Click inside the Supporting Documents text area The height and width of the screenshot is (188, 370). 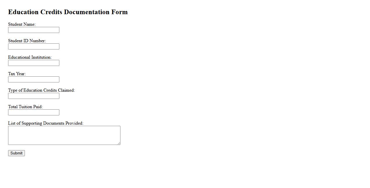[x=64, y=135]
